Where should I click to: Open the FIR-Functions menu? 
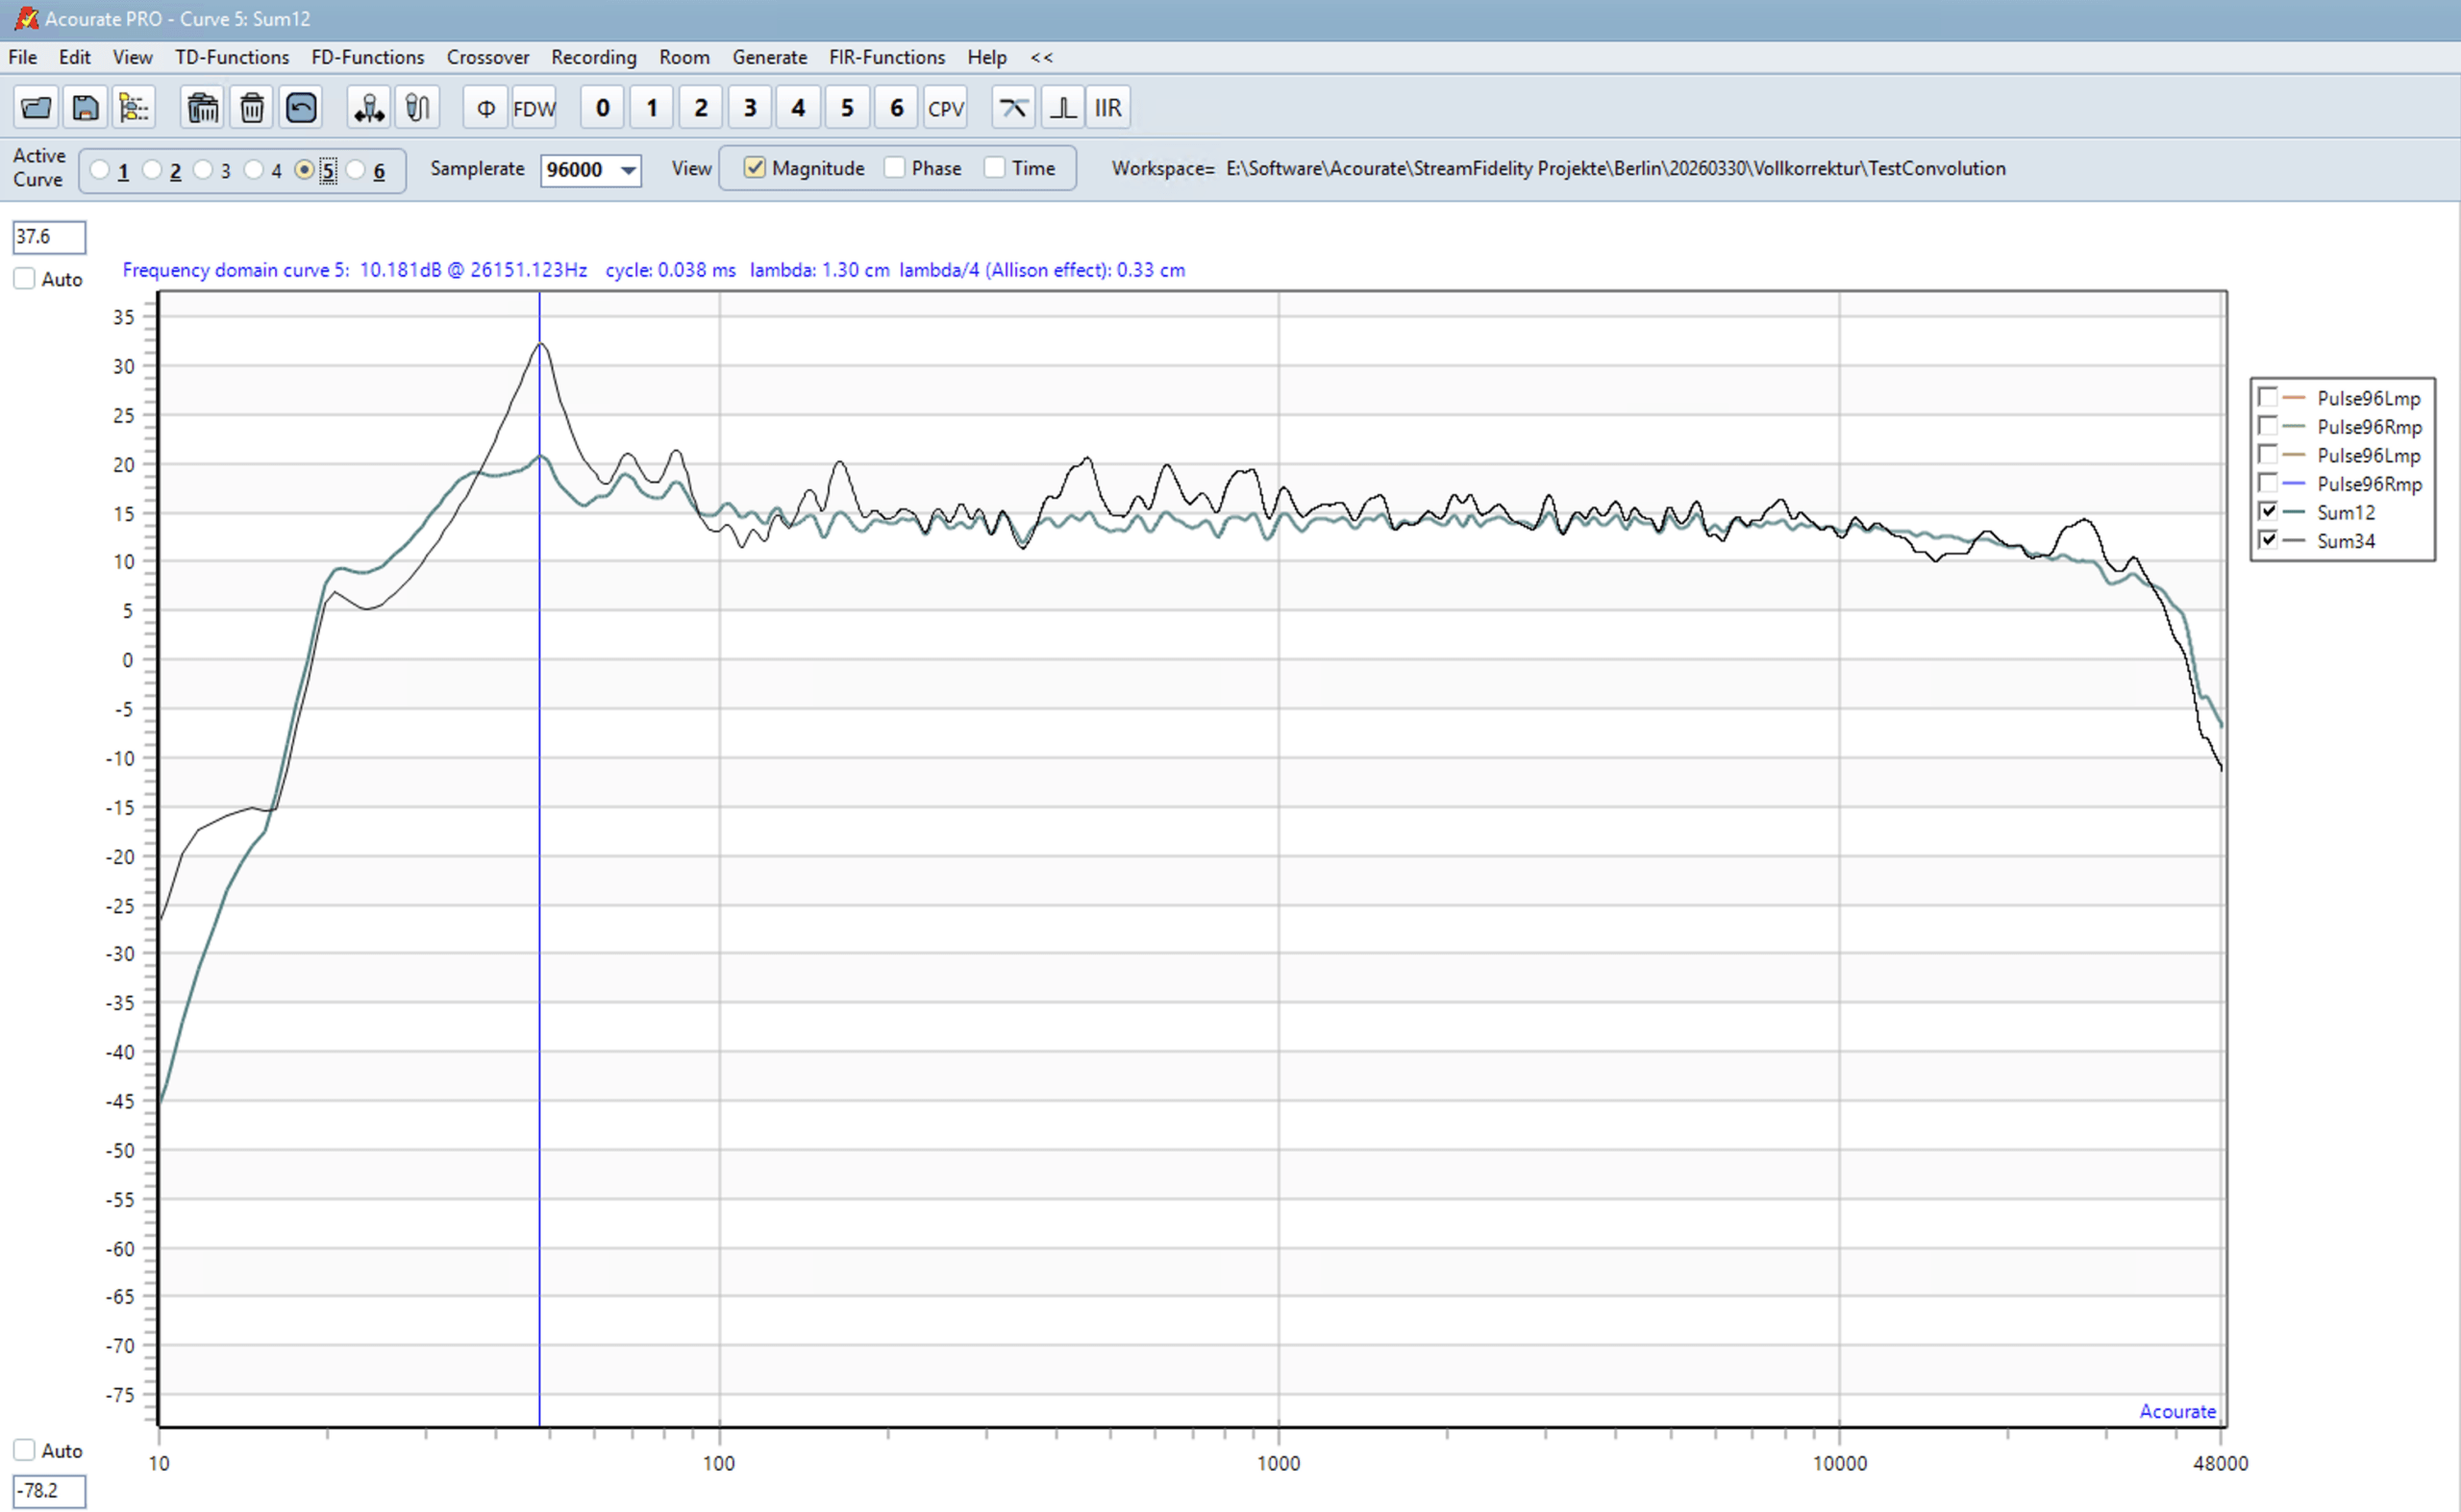[x=886, y=57]
